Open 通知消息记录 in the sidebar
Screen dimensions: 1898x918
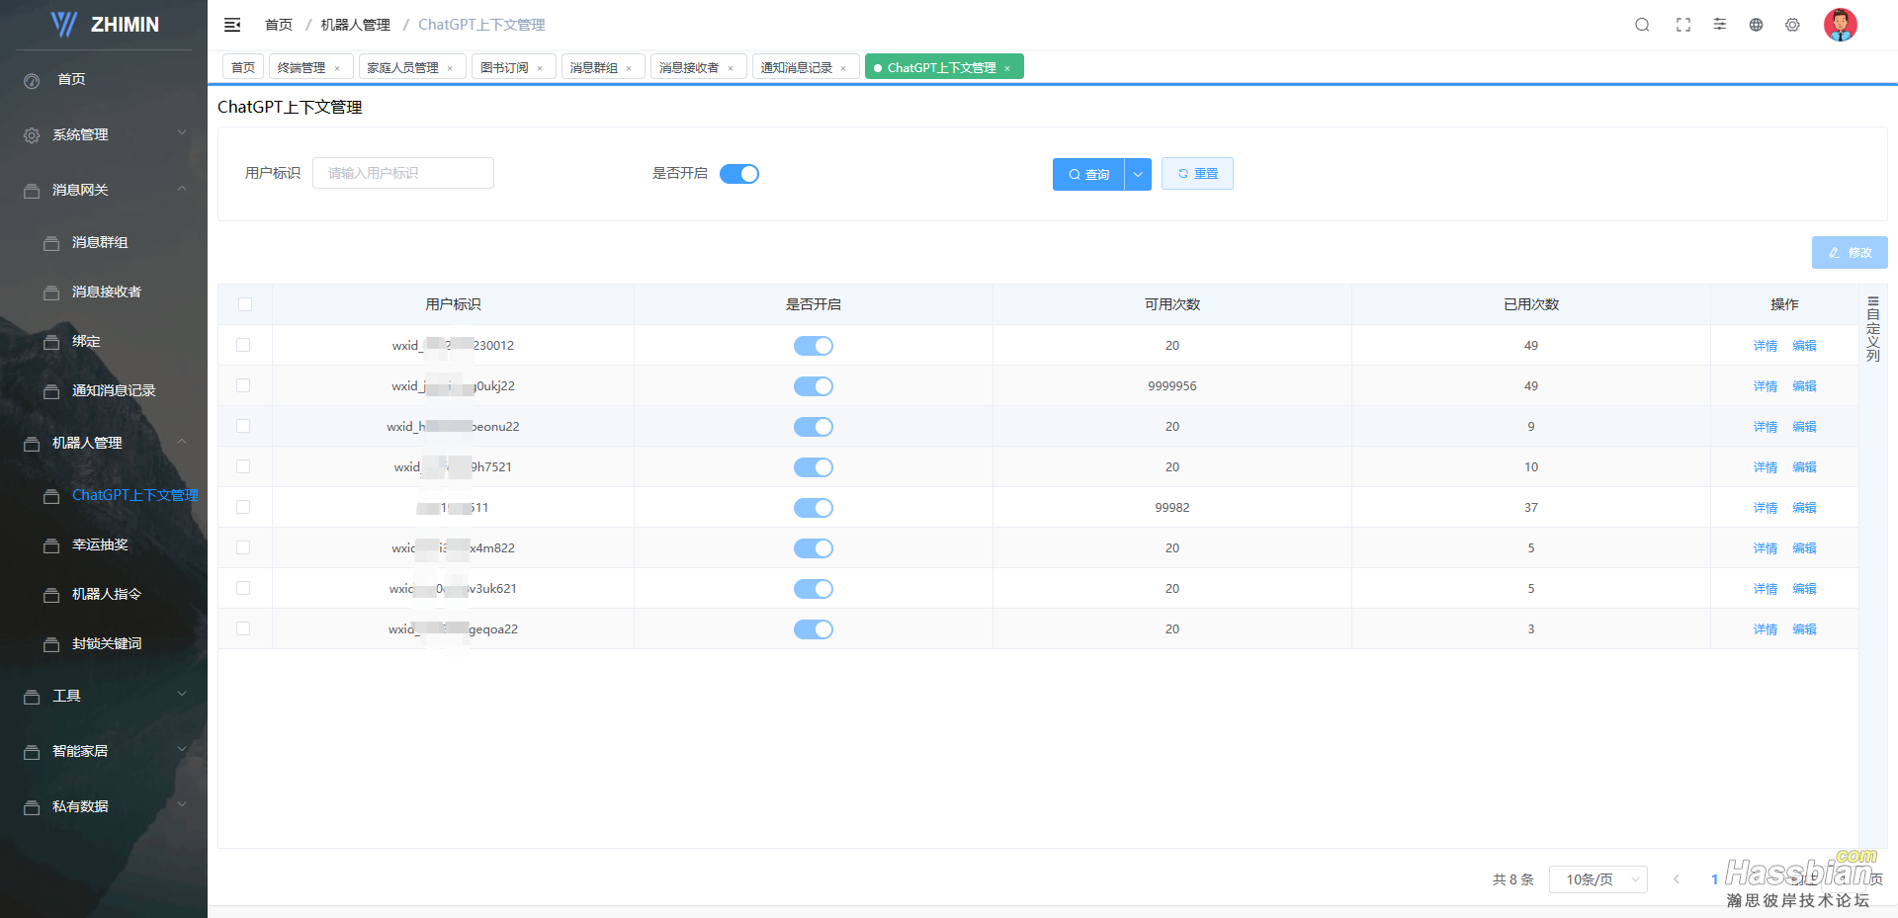coord(104,390)
